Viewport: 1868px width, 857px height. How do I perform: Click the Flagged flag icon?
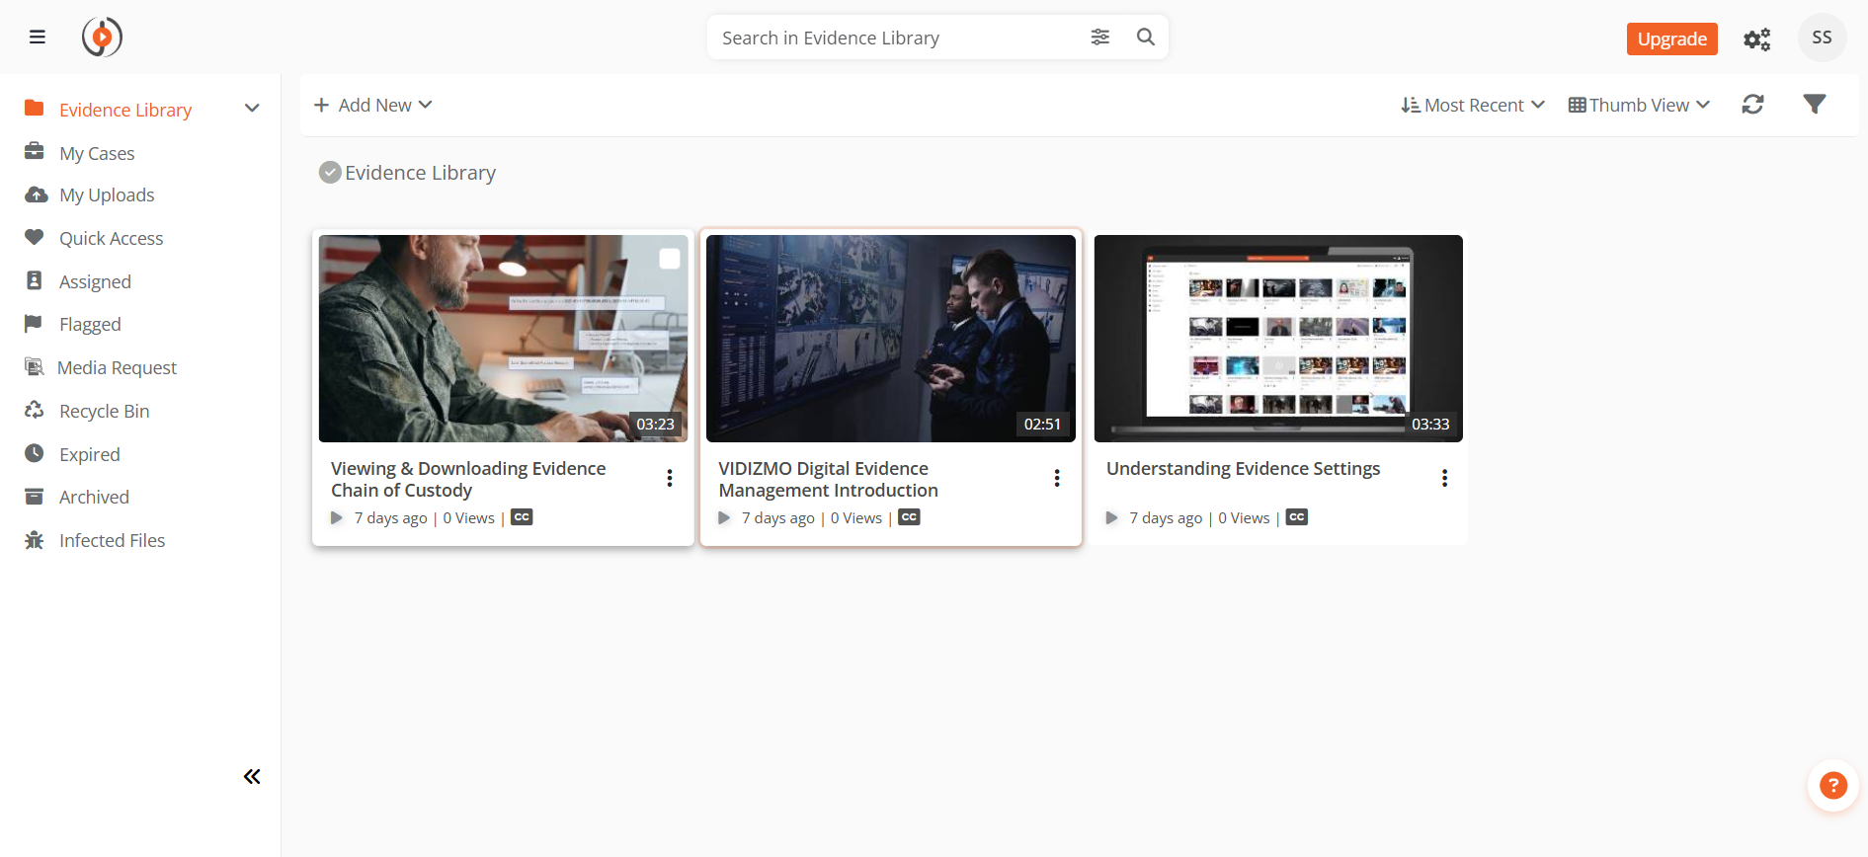pyautogui.click(x=34, y=323)
